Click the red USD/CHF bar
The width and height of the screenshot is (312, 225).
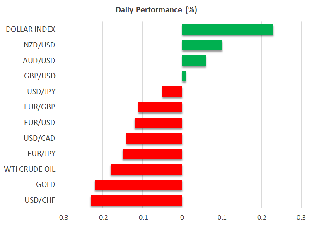click(136, 200)
